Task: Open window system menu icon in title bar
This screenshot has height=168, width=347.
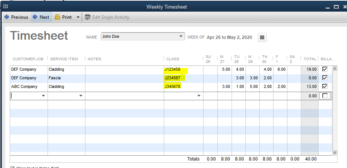Action: click(x=6, y=7)
